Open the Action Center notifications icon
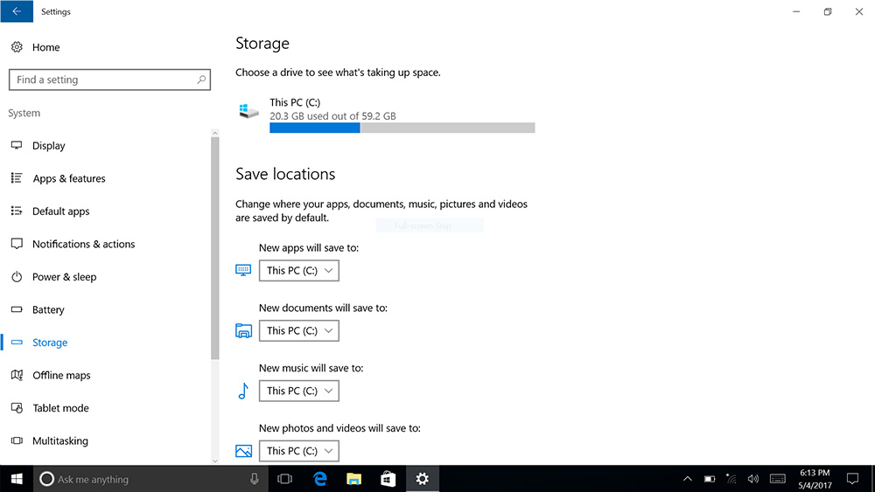 tap(852, 479)
